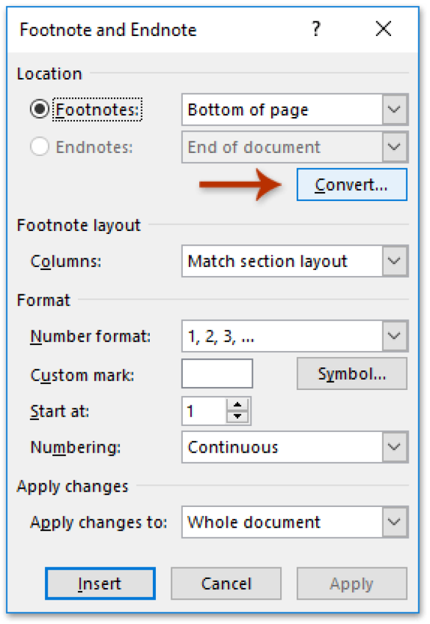Click inside the Custom mark field
The height and width of the screenshot is (624, 430).
click(x=216, y=374)
